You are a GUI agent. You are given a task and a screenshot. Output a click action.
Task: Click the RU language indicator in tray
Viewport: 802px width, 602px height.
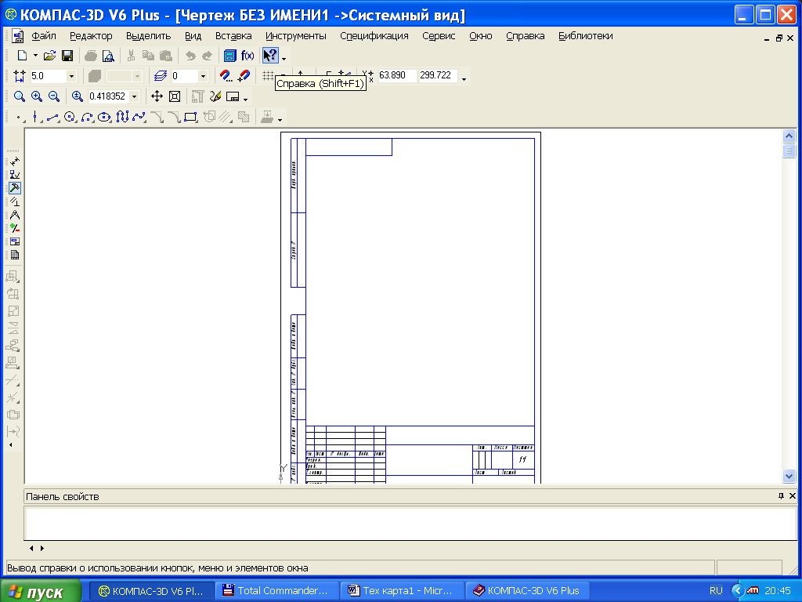click(716, 591)
